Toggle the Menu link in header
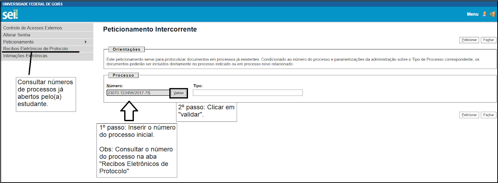The image size is (498, 183). coord(472,14)
